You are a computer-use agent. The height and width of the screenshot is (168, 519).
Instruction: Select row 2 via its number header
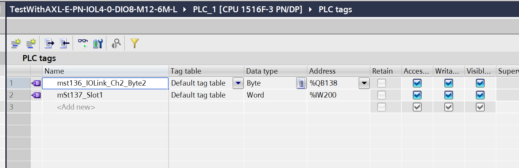(x=18, y=95)
